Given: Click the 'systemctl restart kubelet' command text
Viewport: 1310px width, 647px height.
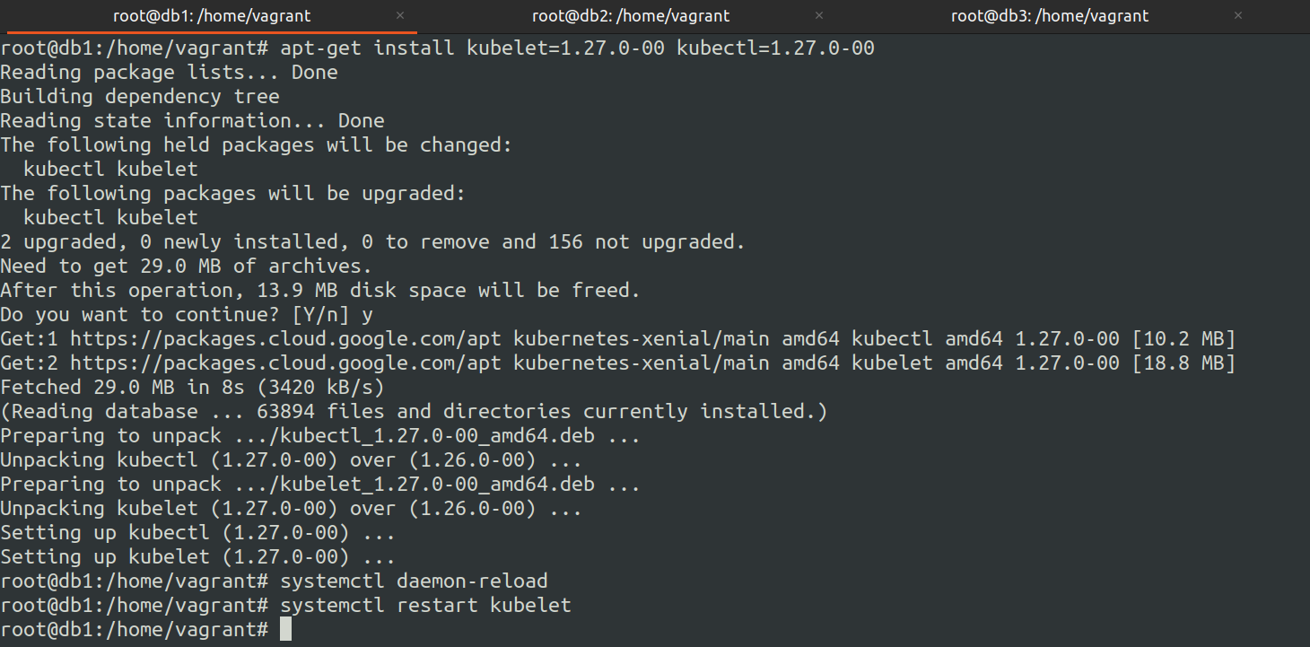Looking at the screenshot, I should point(425,606).
